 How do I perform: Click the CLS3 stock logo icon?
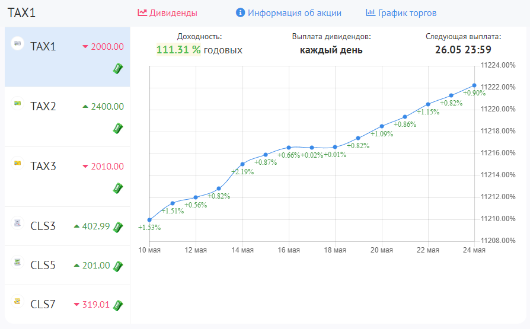[x=18, y=223]
